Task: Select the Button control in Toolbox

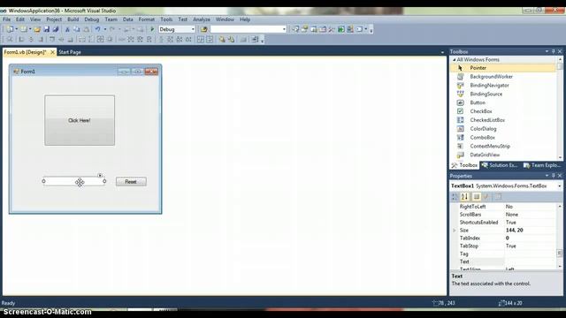Action: (503, 102)
